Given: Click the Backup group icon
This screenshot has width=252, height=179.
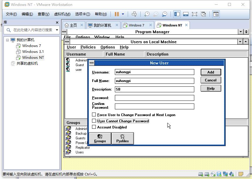Looking at the screenshot, I should point(69,133).
